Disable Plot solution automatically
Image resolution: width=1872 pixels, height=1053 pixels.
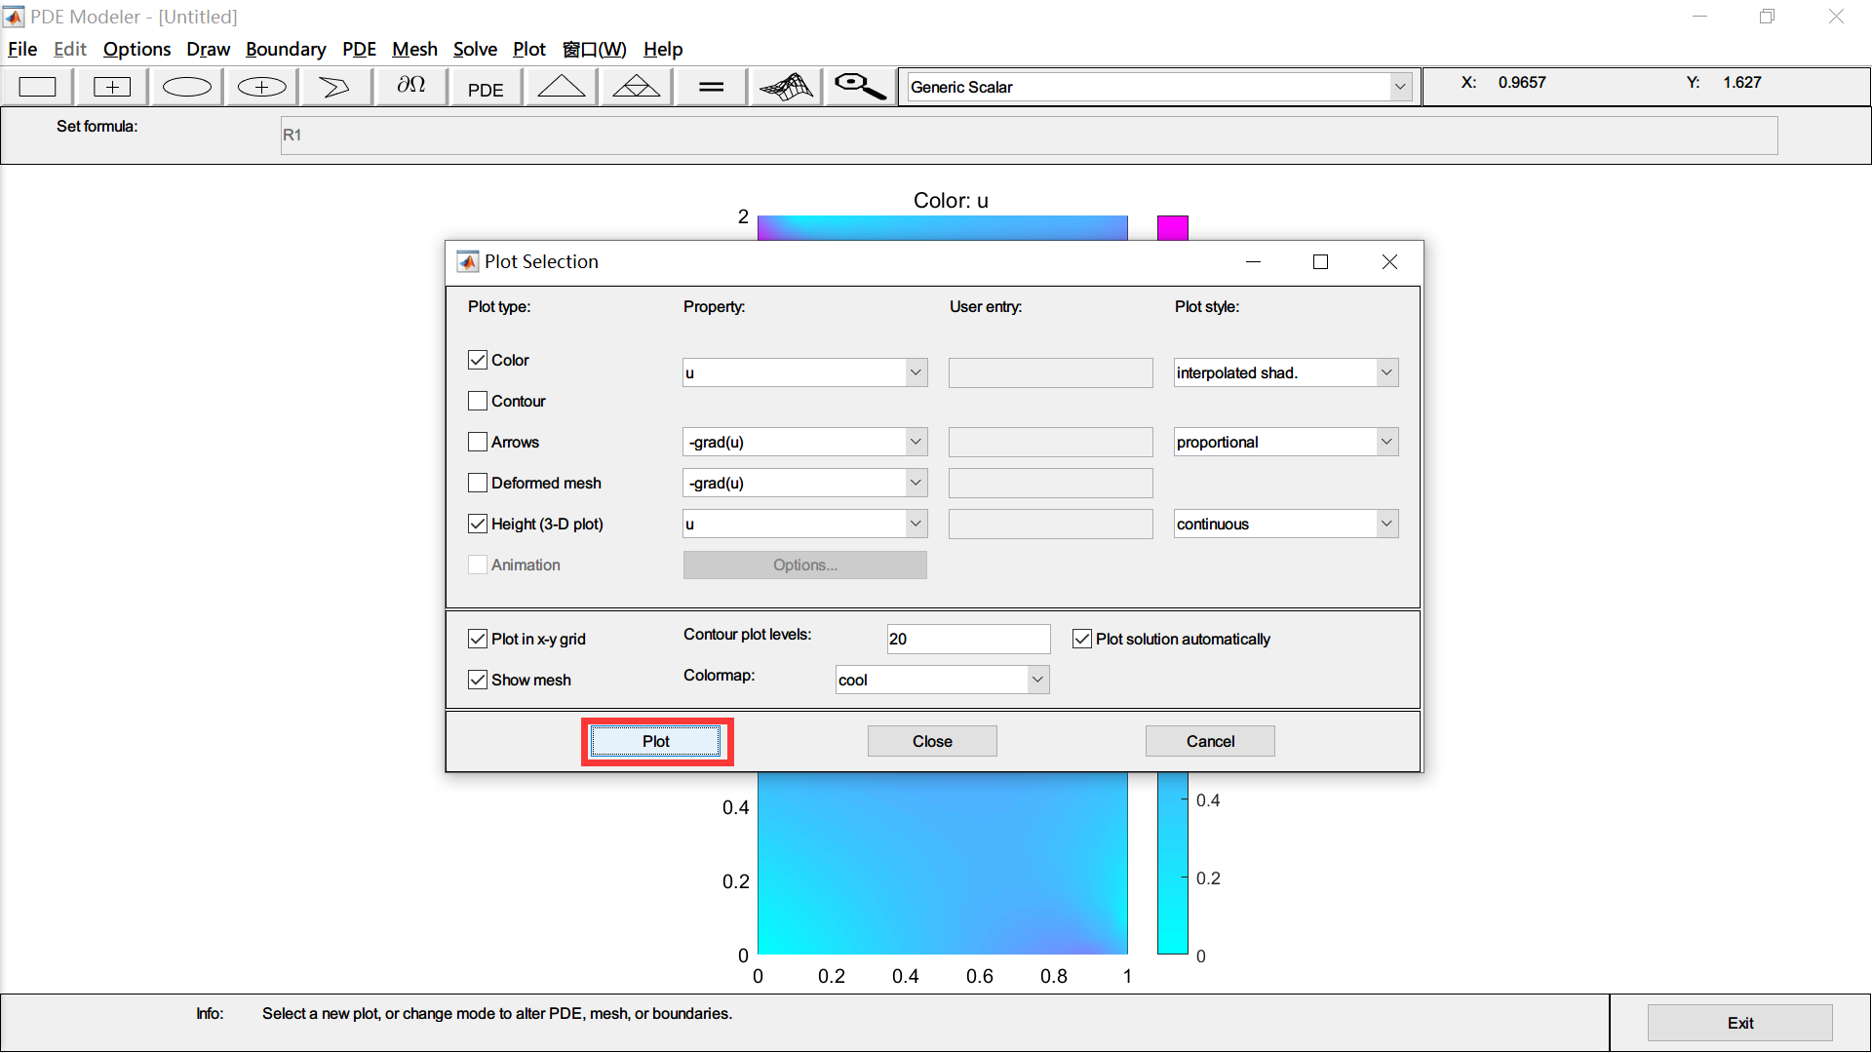(1082, 639)
